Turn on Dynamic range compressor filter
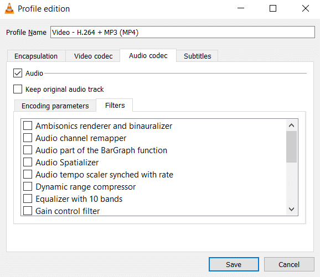This screenshot has width=320, height=277. click(x=28, y=186)
